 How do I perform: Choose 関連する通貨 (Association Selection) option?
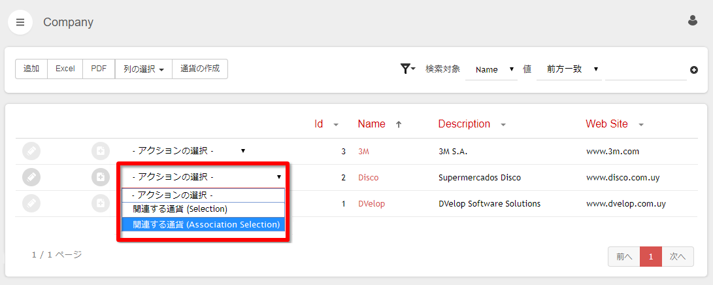coord(203,225)
